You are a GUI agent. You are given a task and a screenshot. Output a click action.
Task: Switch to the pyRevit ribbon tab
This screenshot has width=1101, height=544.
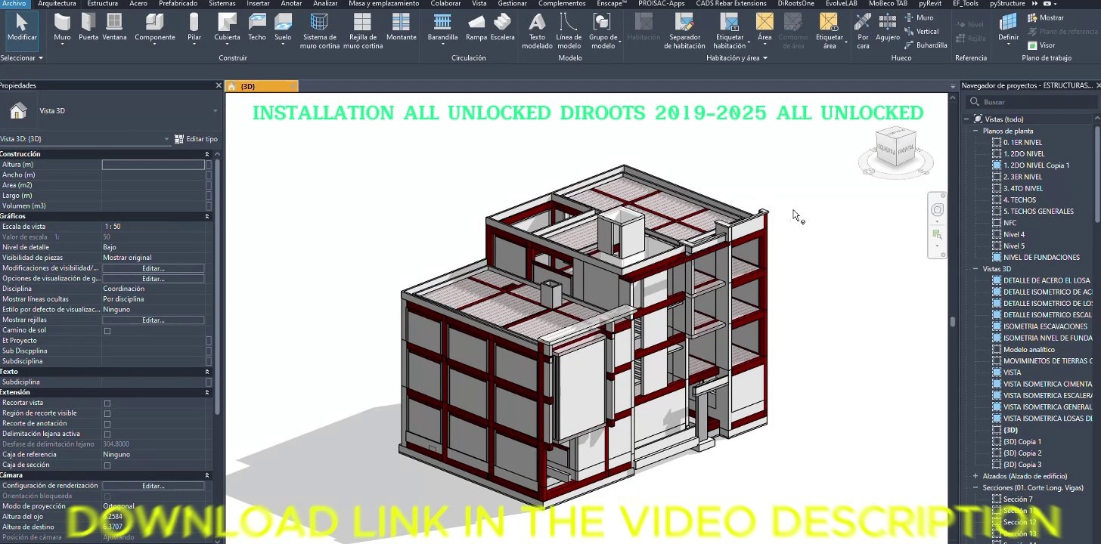(930, 4)
